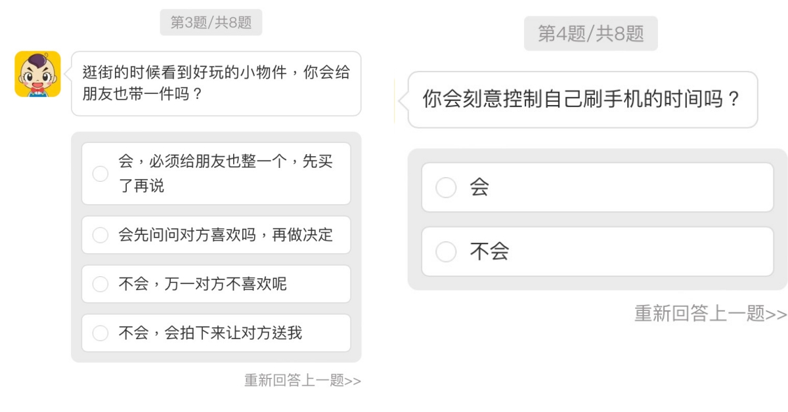Select radio circle for '不会，万一对方不喜欢呢'

tap(100, 284)
